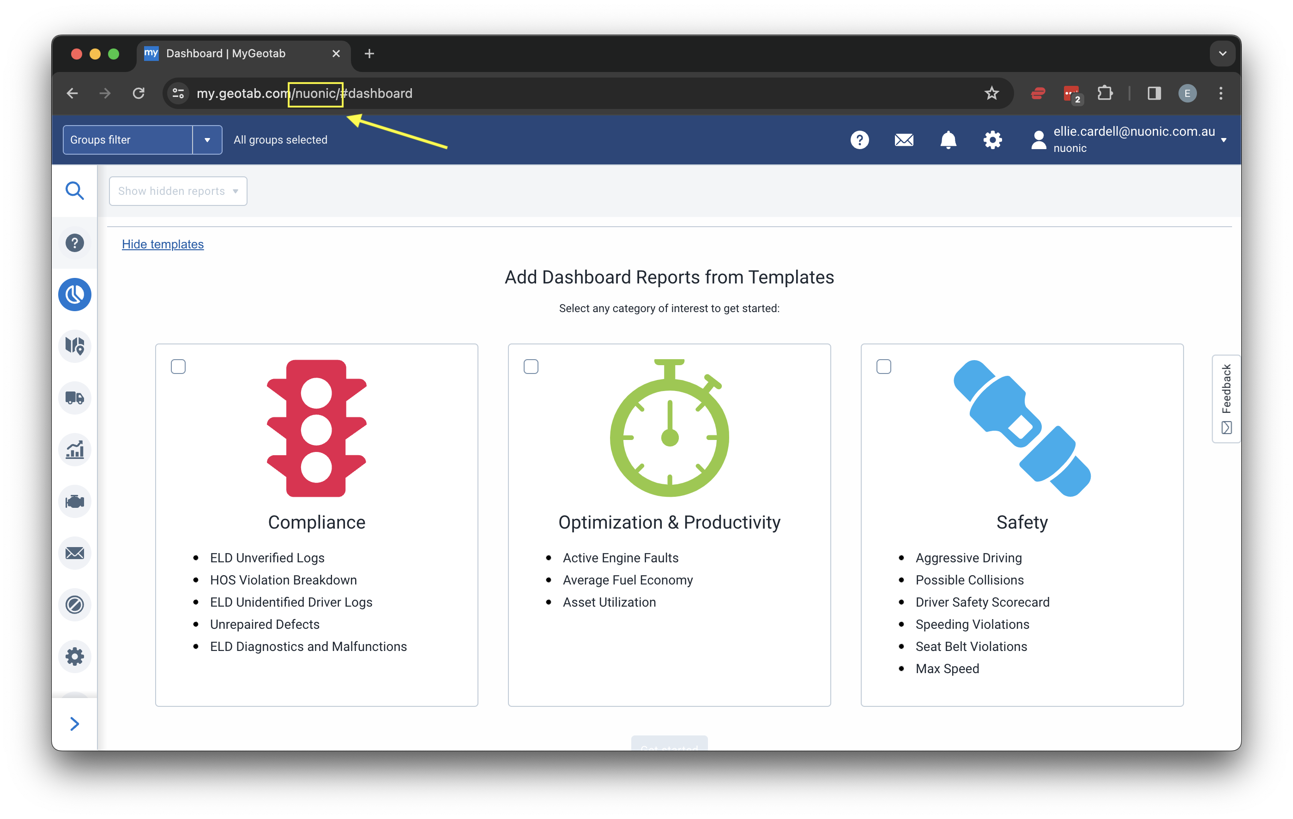Open sidebar Messages envelope icon

tap(75, 553)
